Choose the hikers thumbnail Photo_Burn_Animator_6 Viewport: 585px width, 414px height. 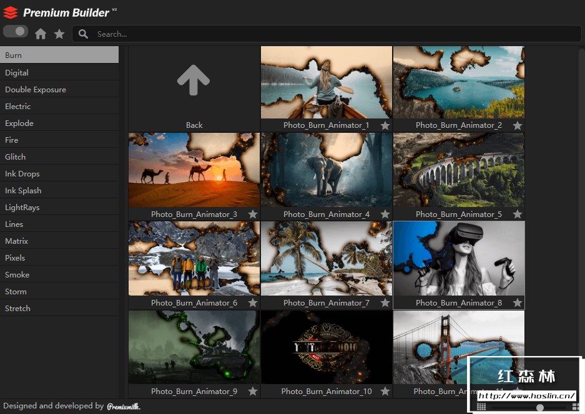(194, 258)
